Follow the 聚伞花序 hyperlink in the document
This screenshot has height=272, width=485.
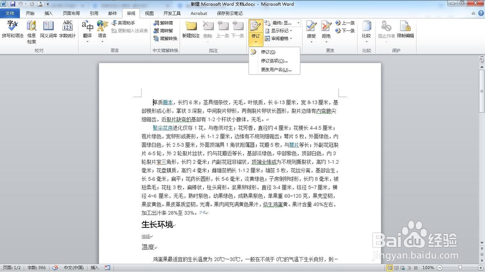click(162, 128)
